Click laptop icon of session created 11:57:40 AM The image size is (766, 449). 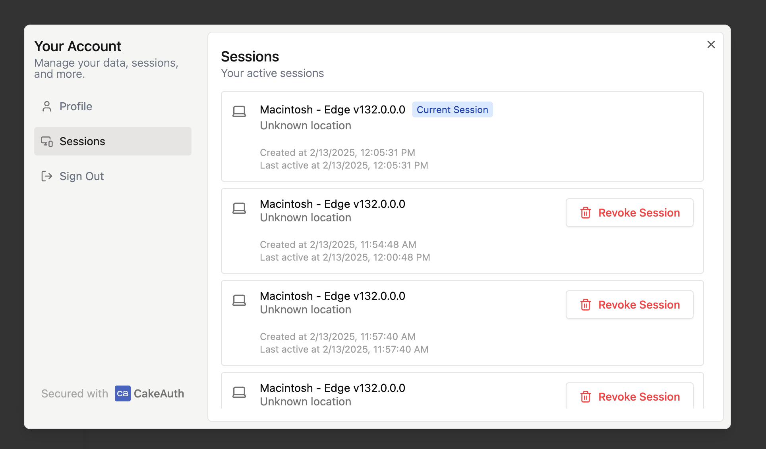tap(239, 300)
